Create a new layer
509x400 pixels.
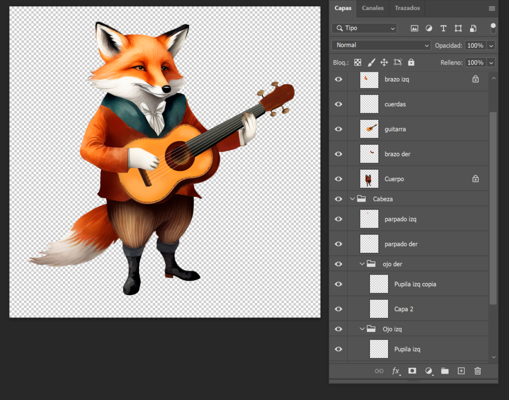coord(461,371)
